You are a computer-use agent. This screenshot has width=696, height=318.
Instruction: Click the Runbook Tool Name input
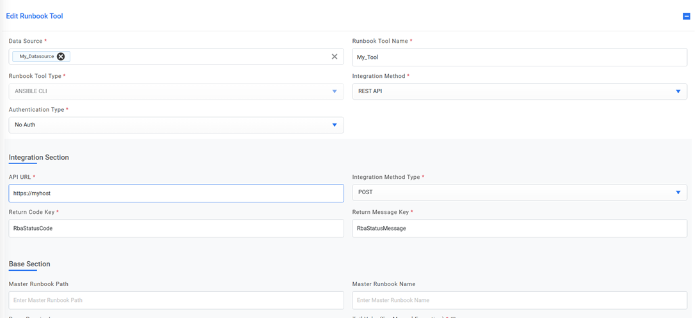[519, 57]
